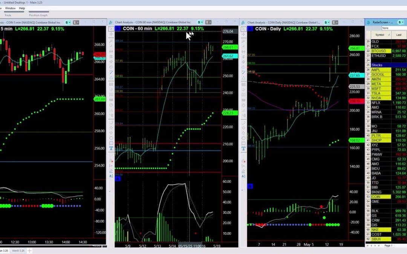The width and height of the screenshot is (407, 254).
Task: Click the blue A marker beside COIN - 60 min title
Action: (118, 29)
